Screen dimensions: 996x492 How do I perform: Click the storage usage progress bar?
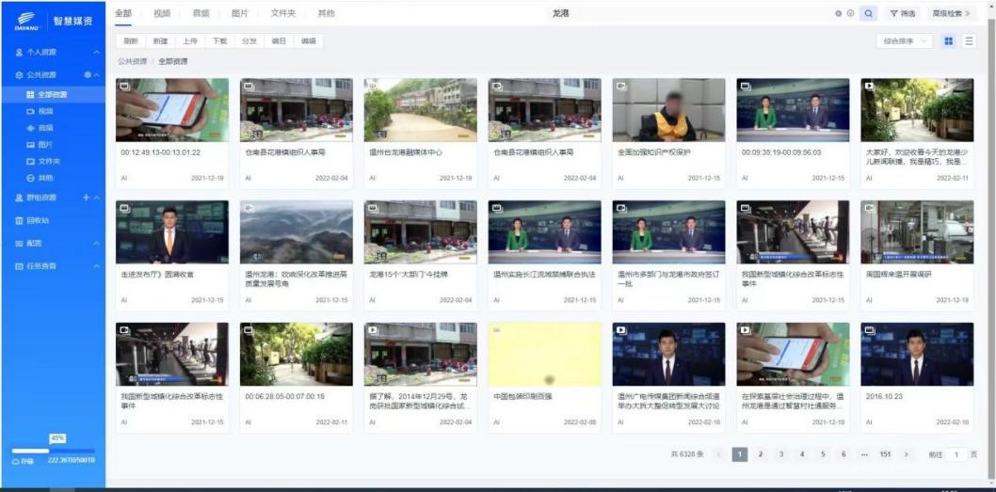54,451
